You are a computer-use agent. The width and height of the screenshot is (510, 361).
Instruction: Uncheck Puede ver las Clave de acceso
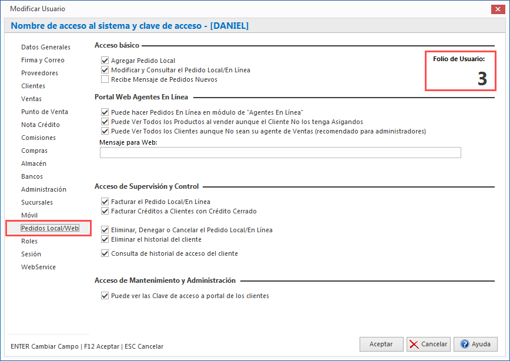point(104,296)
